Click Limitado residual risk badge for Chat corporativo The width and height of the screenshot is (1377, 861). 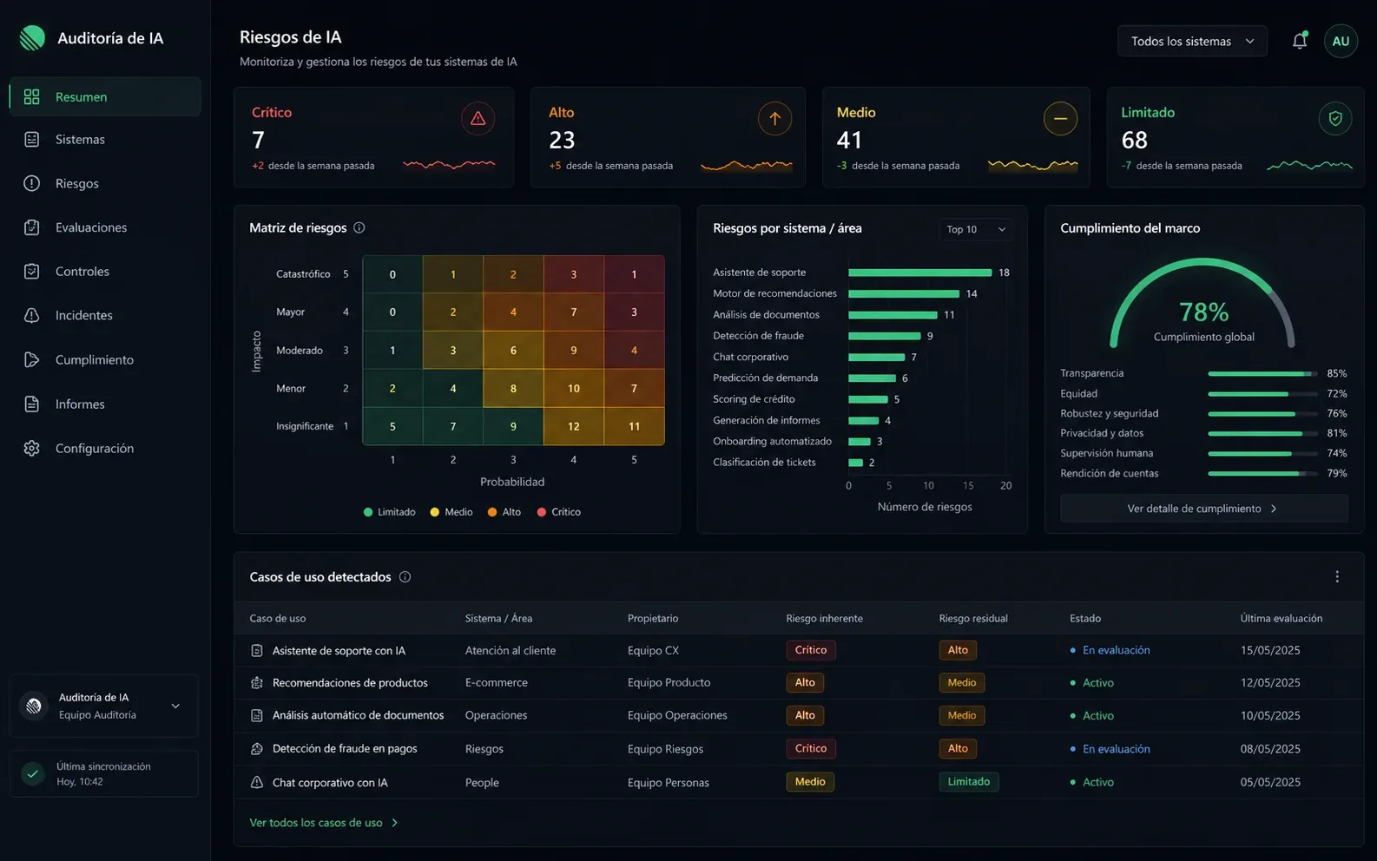point(969,782)
